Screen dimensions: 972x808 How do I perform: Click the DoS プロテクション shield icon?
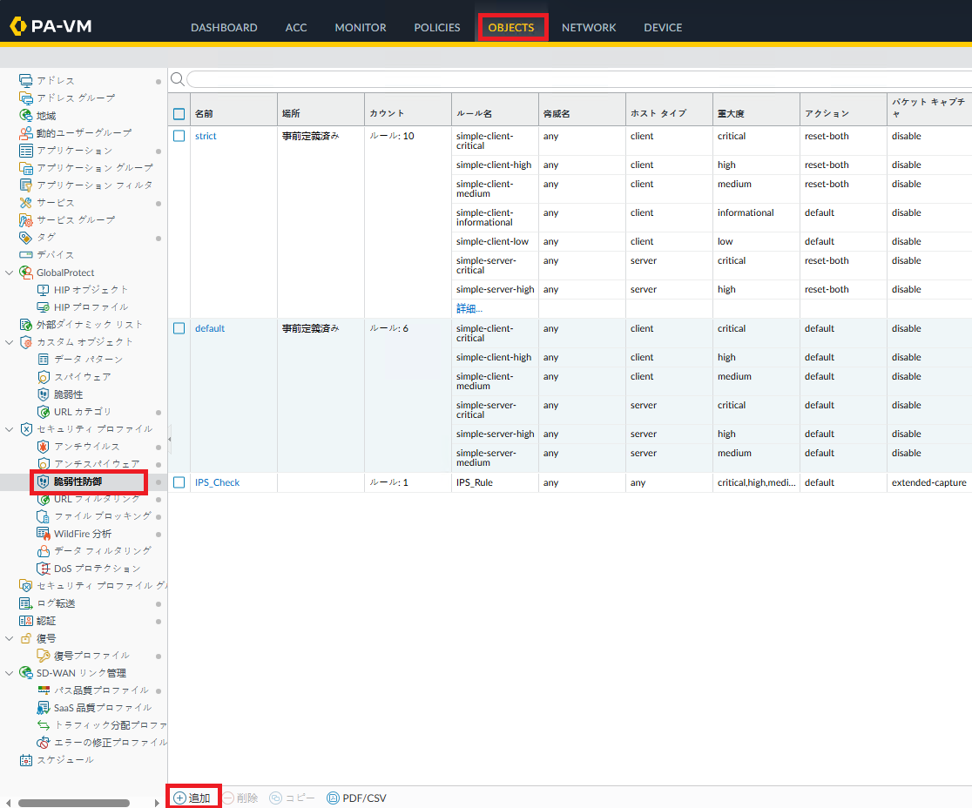click(44, 569)
